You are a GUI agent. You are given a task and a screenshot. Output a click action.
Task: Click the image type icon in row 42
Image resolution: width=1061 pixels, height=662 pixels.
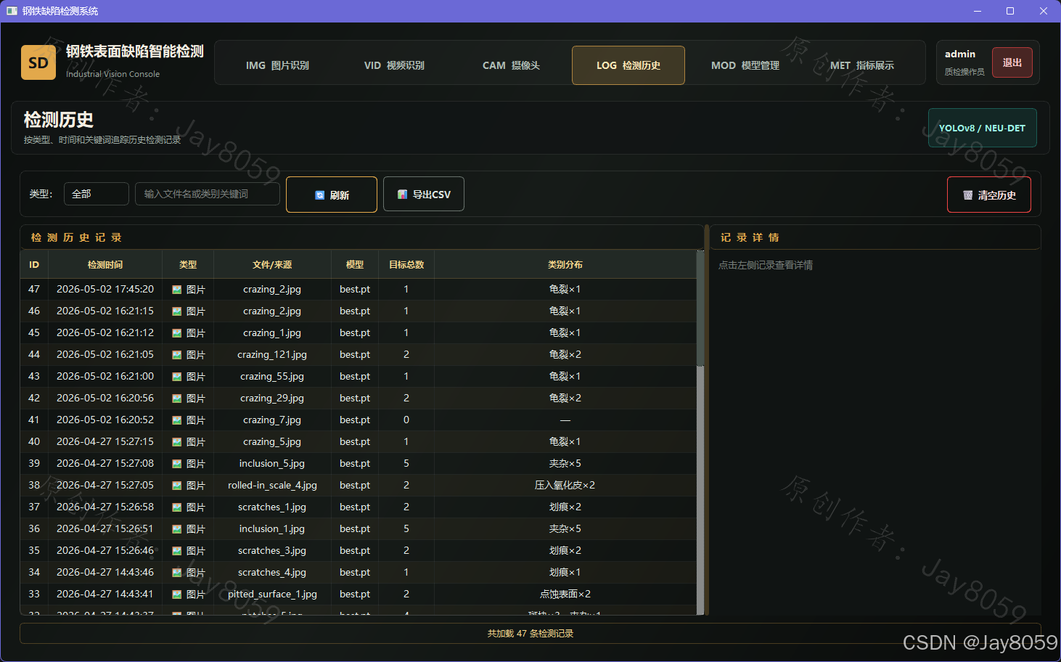pyautogui.click(x=177, y=399)
